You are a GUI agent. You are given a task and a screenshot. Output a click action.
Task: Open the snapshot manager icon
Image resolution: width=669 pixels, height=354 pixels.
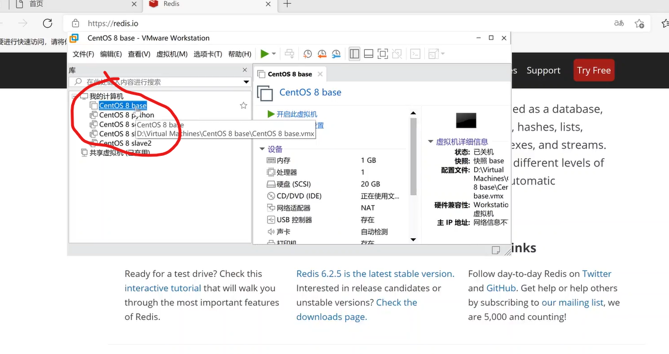[x=336, y=54]
